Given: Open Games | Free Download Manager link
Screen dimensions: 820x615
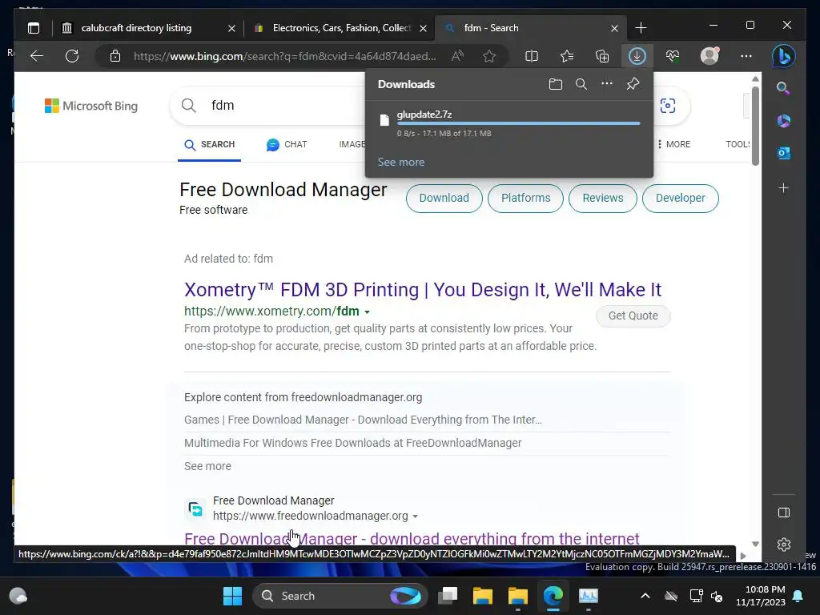Looking at the screenshot, I should click(363, 420).
